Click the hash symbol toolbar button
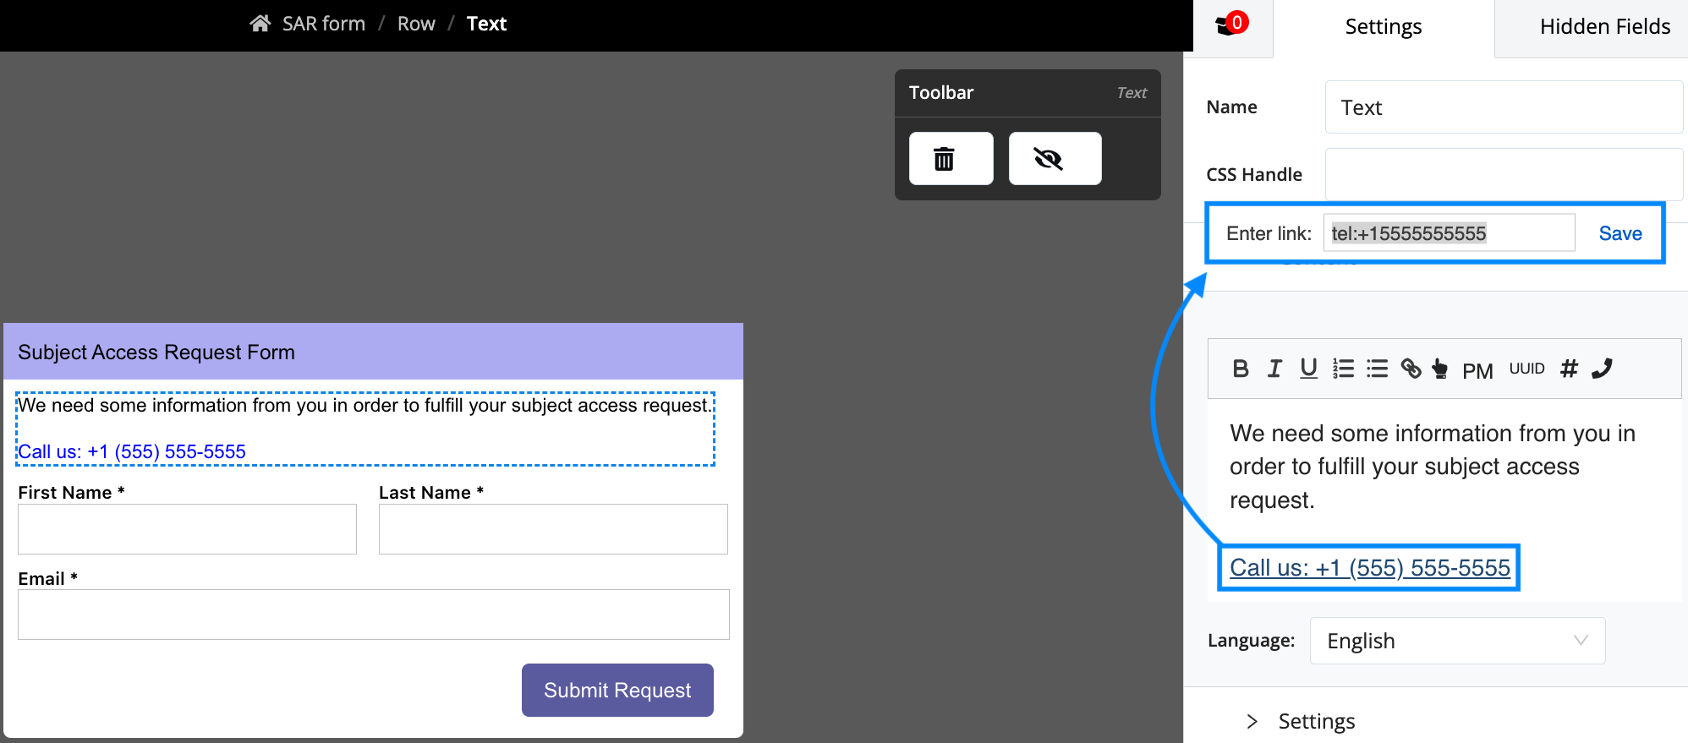 (1569, 369)
